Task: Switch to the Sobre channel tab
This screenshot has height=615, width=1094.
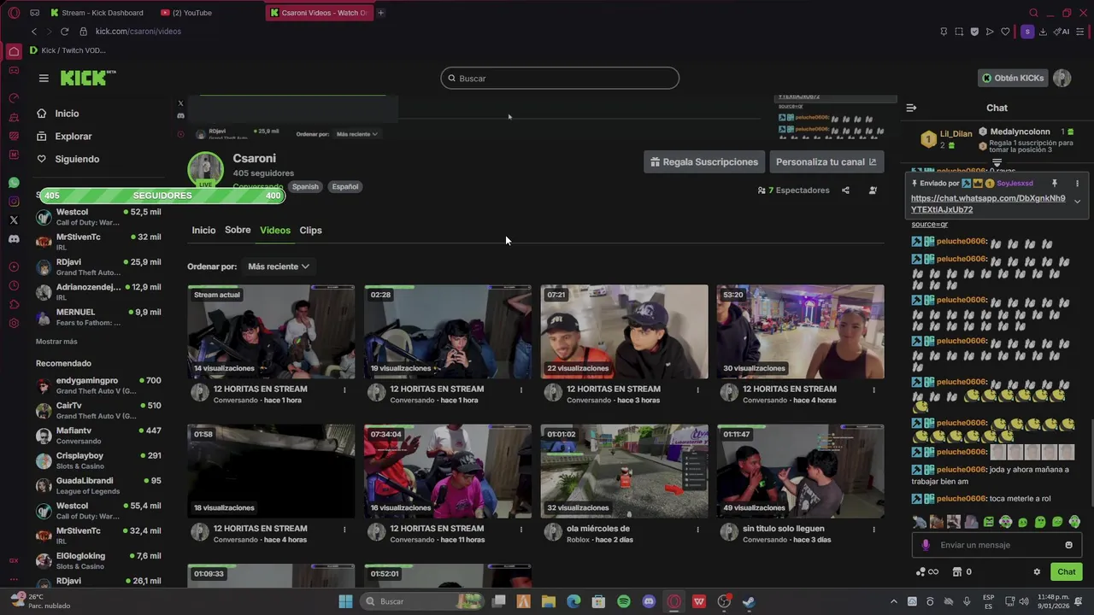Action: [x=238, y=231]
